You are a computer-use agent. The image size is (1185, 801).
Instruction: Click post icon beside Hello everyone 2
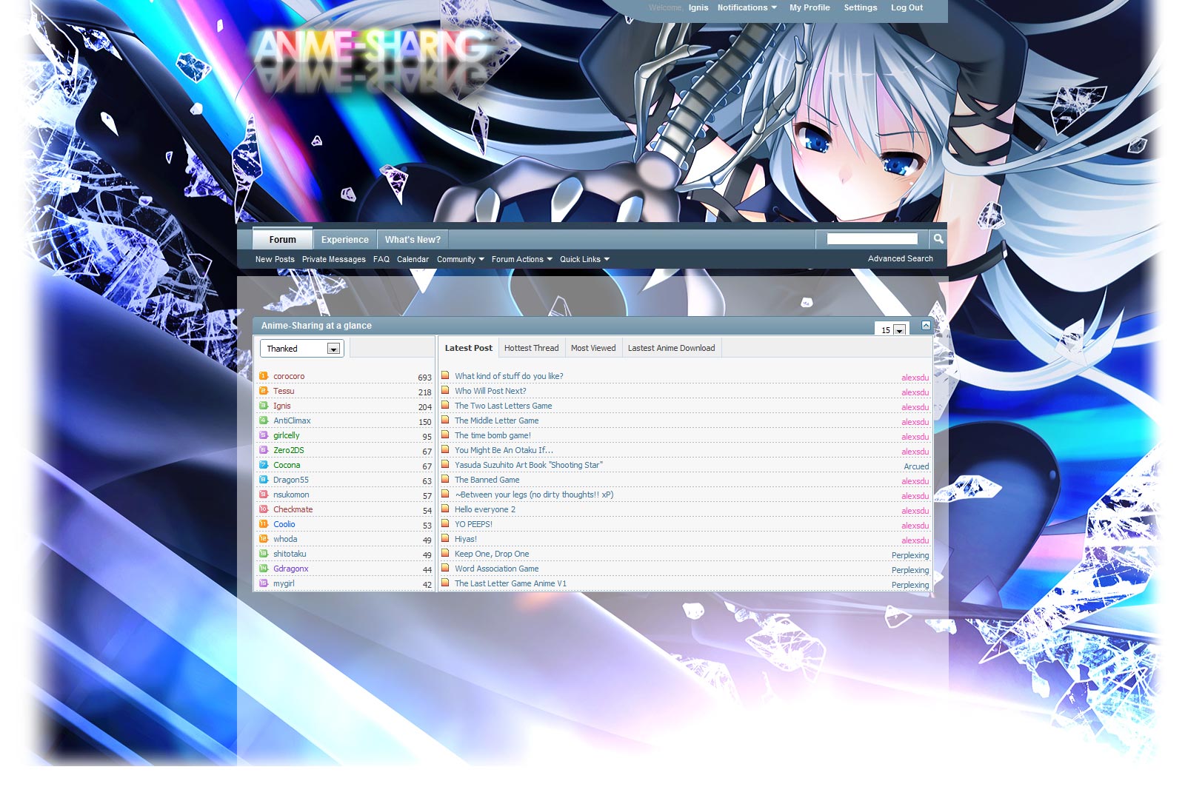pos(445,509)
